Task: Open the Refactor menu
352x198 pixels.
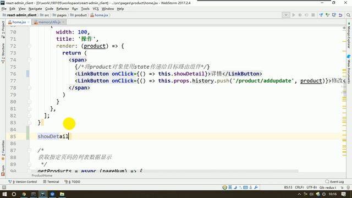Action: coord(63,9)
